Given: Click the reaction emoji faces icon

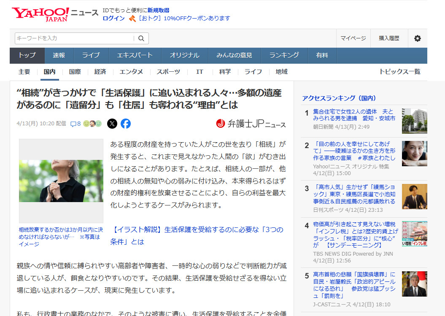Looking at the screenshot, I should (92, 124).
